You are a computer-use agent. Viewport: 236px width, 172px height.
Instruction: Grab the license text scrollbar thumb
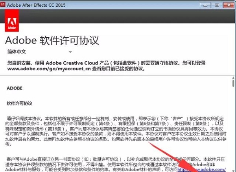click(233, 83)
